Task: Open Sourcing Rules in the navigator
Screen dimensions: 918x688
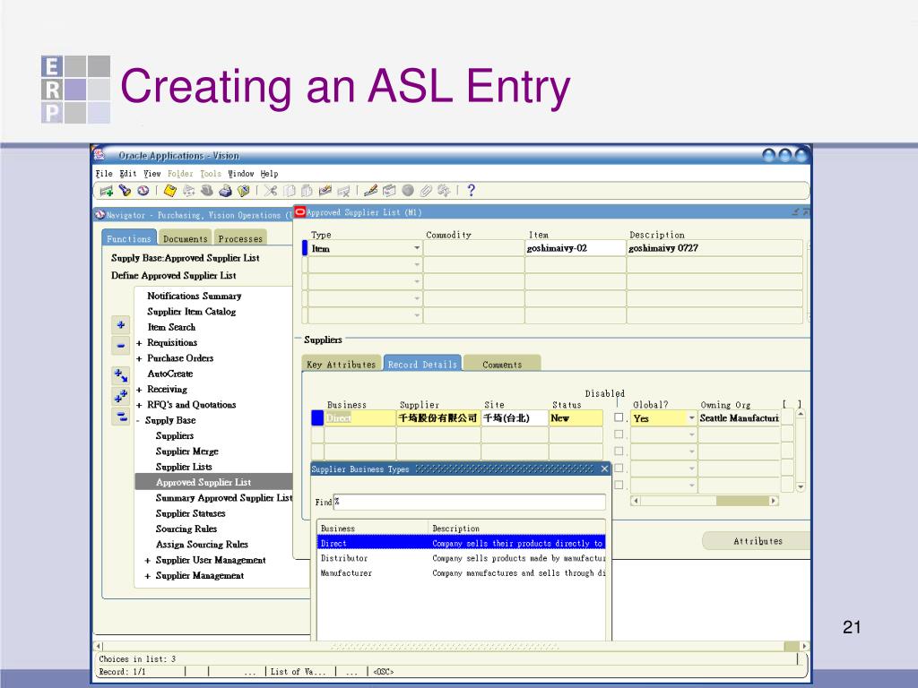Action: click(x=186, y=529)
